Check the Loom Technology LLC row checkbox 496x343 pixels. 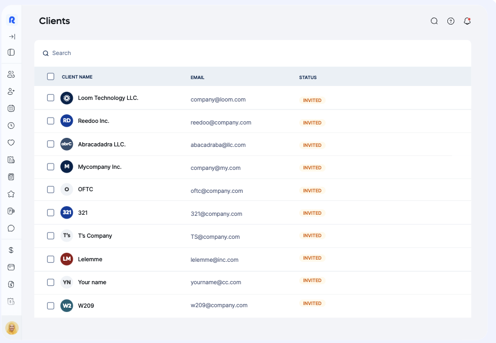point(51,98)
